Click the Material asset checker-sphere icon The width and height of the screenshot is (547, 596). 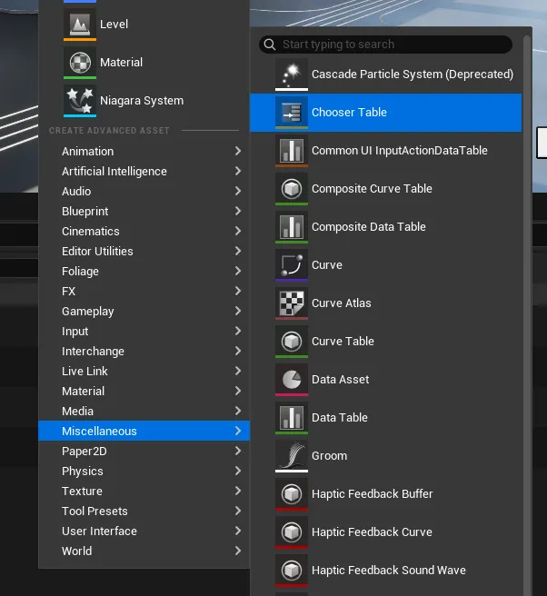coord(80,63)
